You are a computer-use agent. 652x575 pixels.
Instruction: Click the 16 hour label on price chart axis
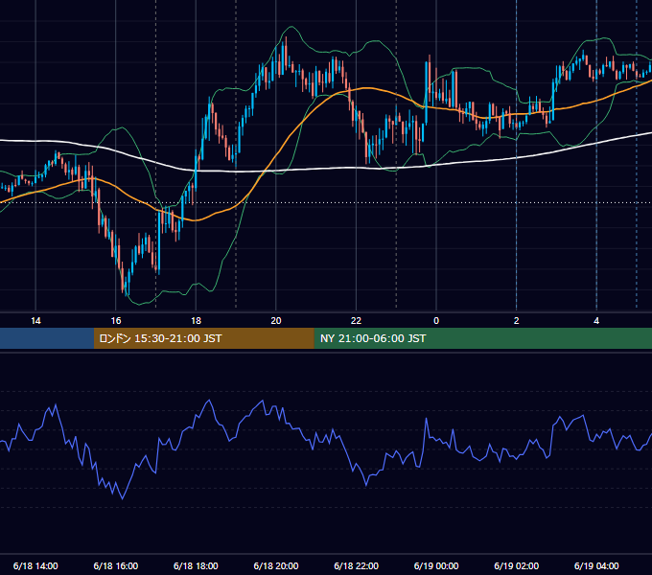pyautogui.click(x=116, y=321)
